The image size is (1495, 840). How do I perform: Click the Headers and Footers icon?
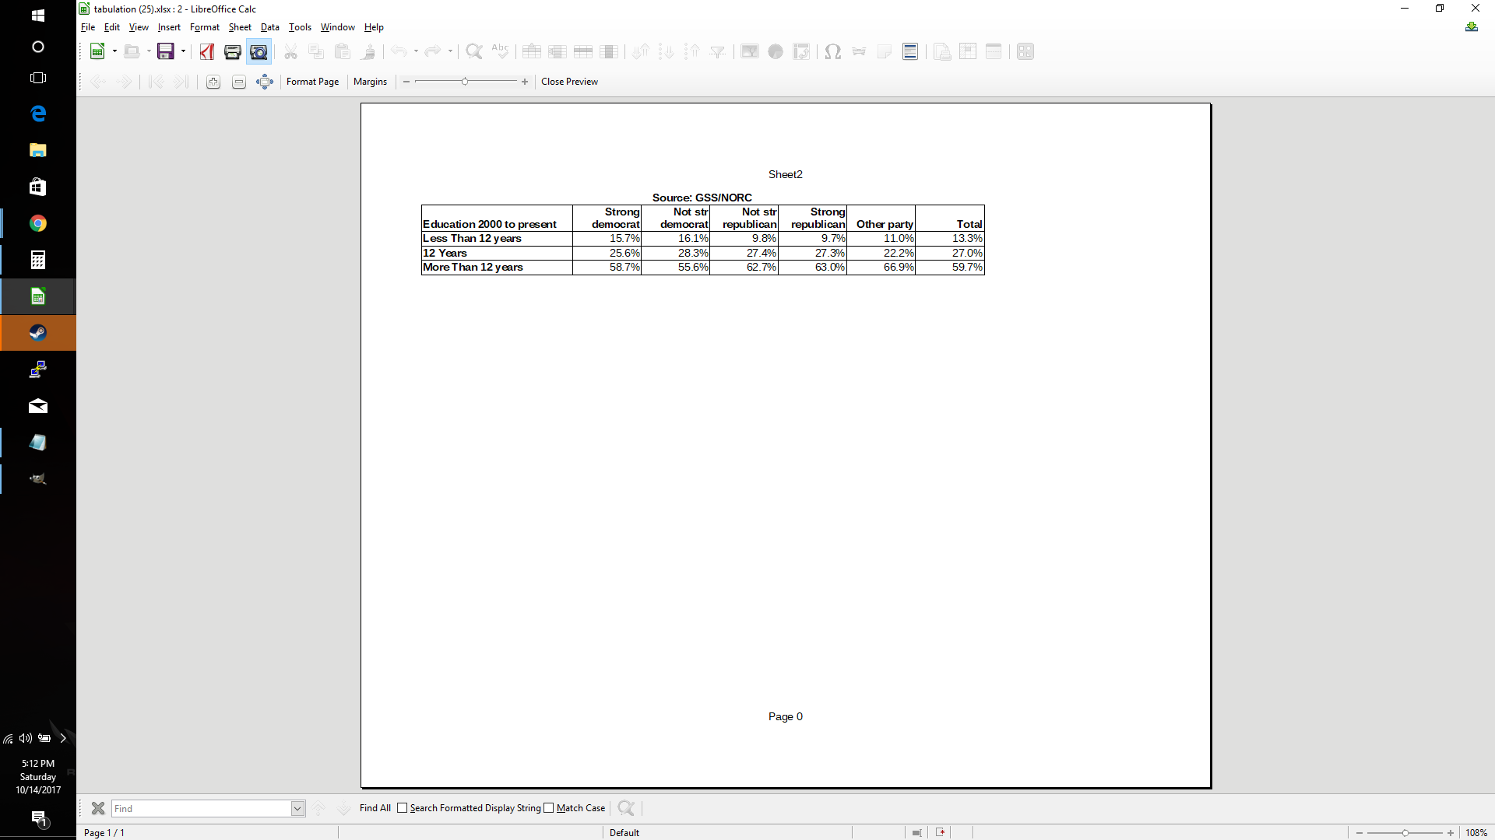(x=910, y=51)
